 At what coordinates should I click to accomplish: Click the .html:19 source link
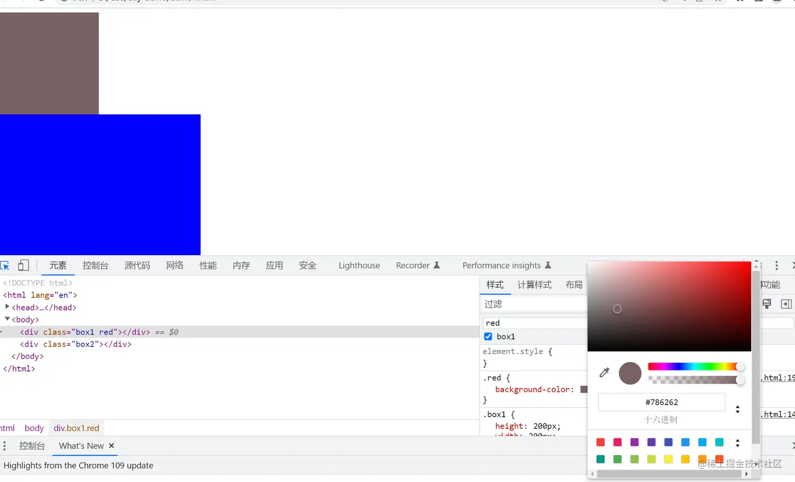tap(779, 378)
